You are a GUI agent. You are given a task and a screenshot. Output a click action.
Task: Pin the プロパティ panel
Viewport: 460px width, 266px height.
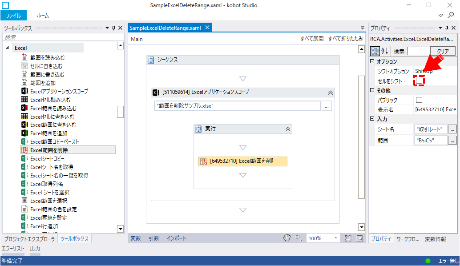pyautogui.click(x=447, y=28)
